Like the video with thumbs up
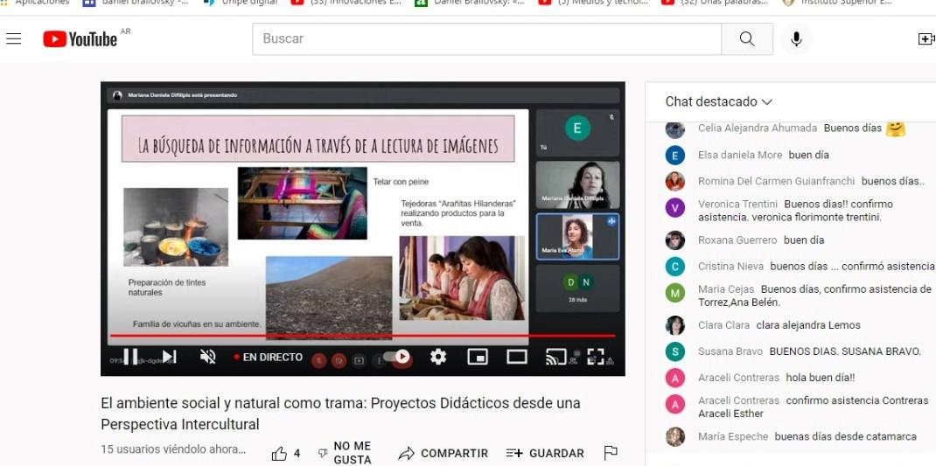This screenshot has height=466, width=936. point(280,453)
